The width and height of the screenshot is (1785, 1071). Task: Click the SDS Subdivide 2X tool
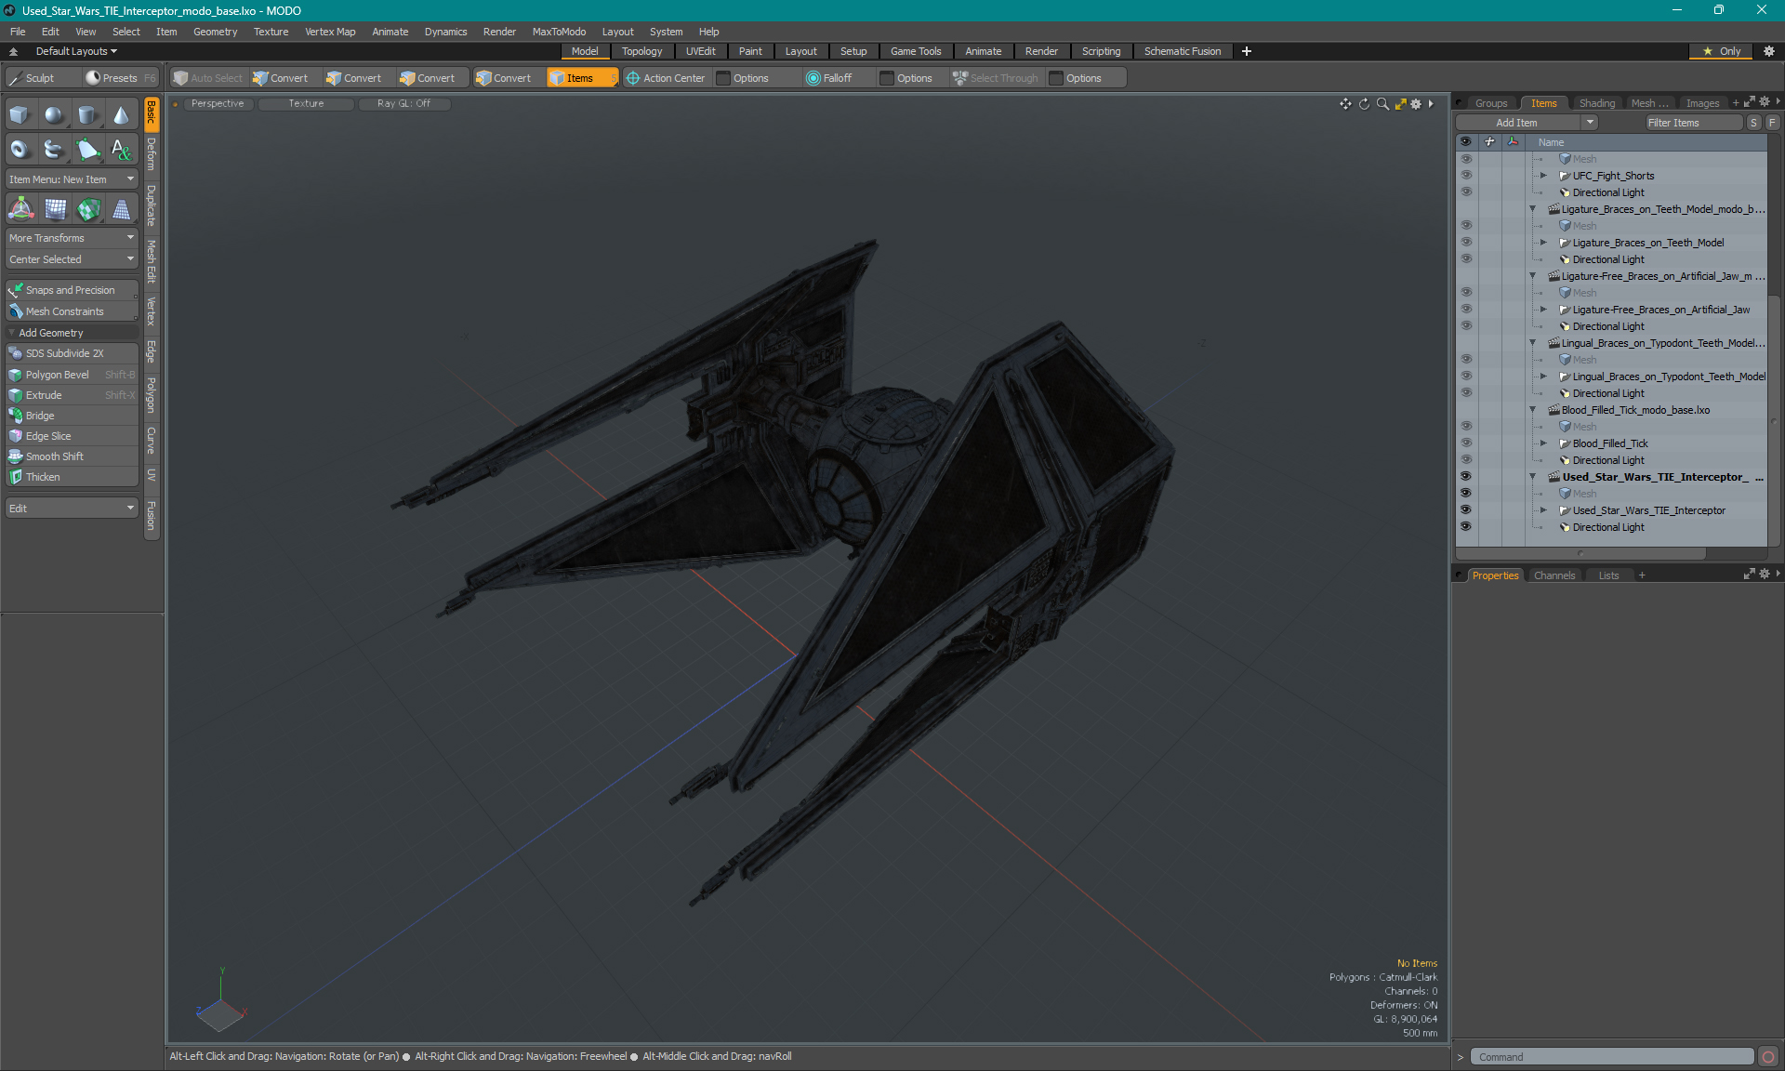[x=72, y=353]
